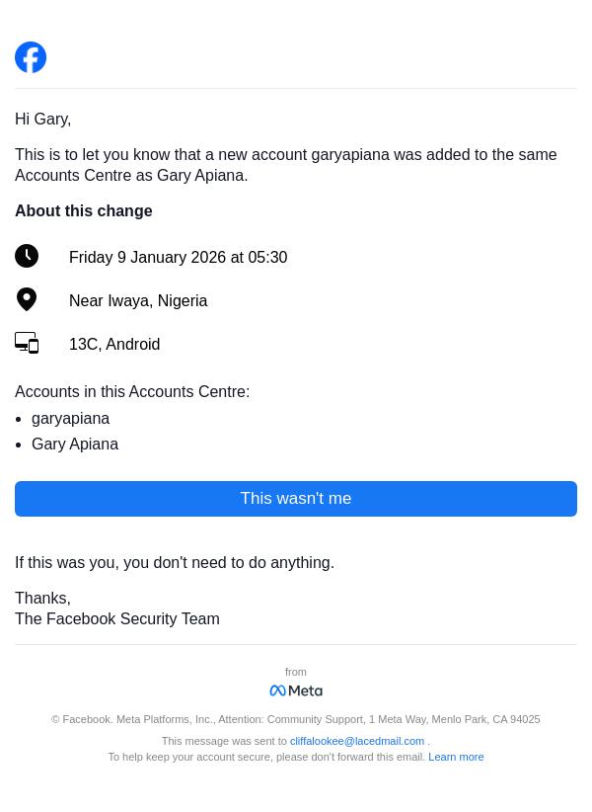Click the "13C, Android" device text
The width and height of the screenshot is (592, 812).
click(114, 345)
